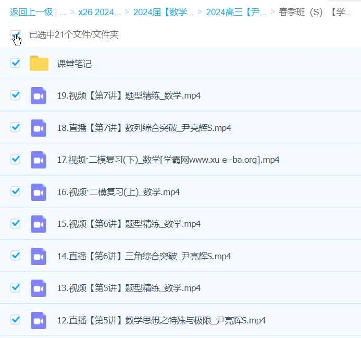Click the 课堂笔记 folder icon
Viewport: 361px width, 338px height.
[39, 64]
